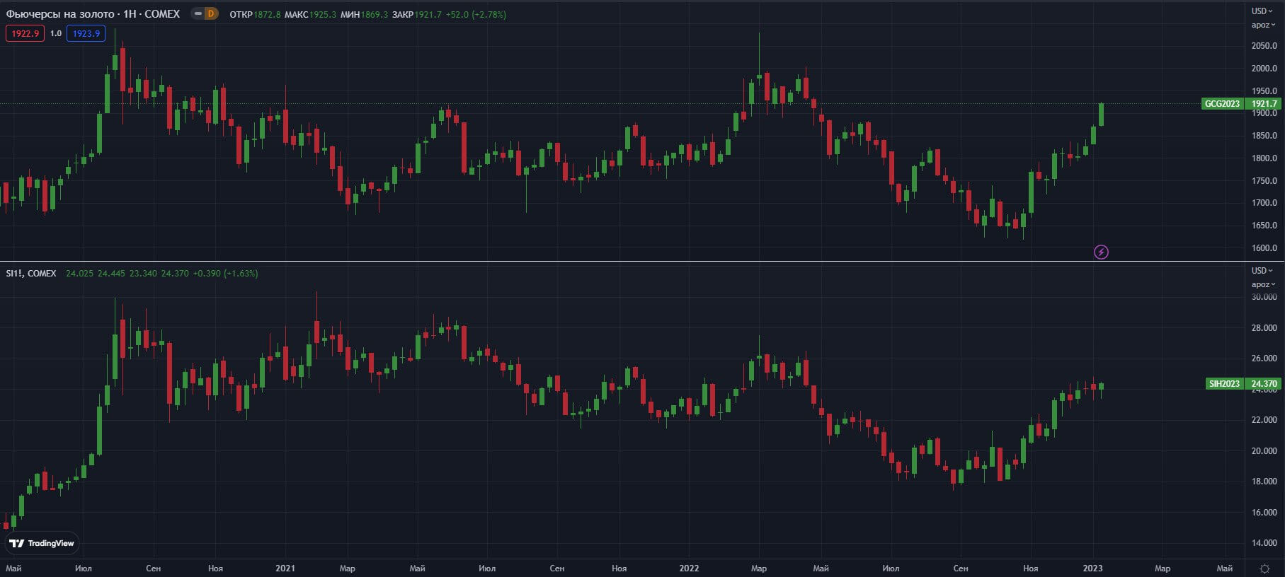Toggle the delayed data pill indicator
The height and width of the screenshot is (577, 1285).
click(198, 13)
